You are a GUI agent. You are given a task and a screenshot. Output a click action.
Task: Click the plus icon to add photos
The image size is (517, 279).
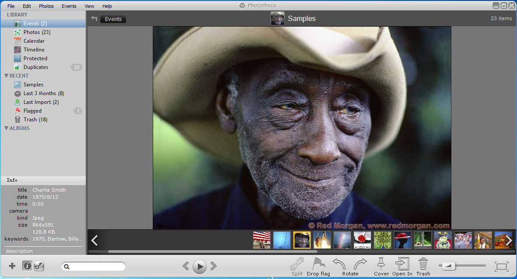pyautogui.click(x=12, y=266)
